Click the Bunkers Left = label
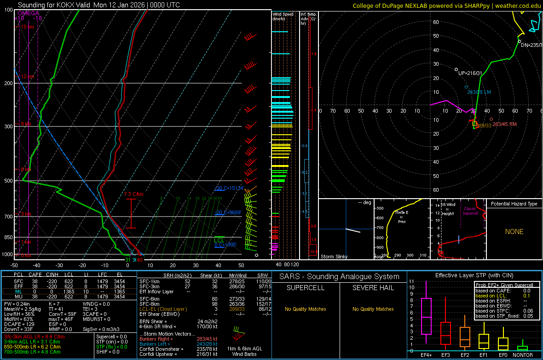 (155, 344)
